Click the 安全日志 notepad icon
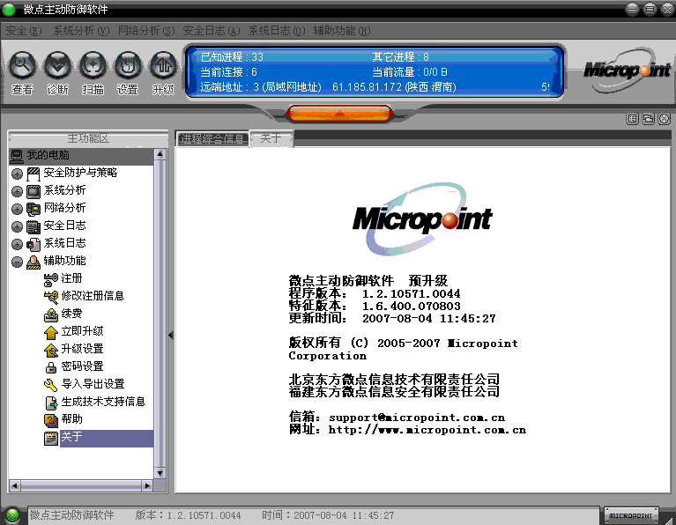 point(33,226)
